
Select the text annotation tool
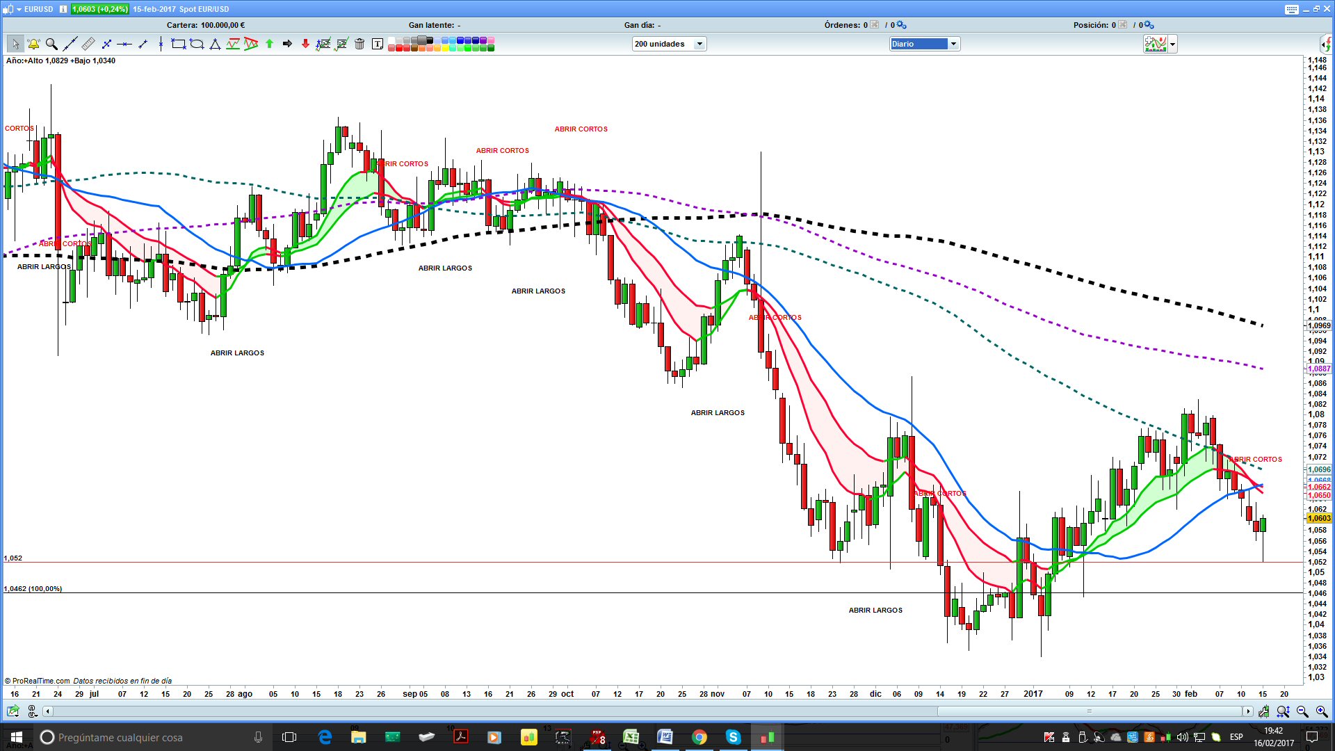point(378,44)
